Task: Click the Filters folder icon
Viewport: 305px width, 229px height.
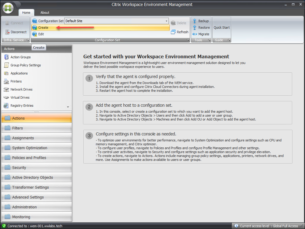Action: click(x=7, y=128)
